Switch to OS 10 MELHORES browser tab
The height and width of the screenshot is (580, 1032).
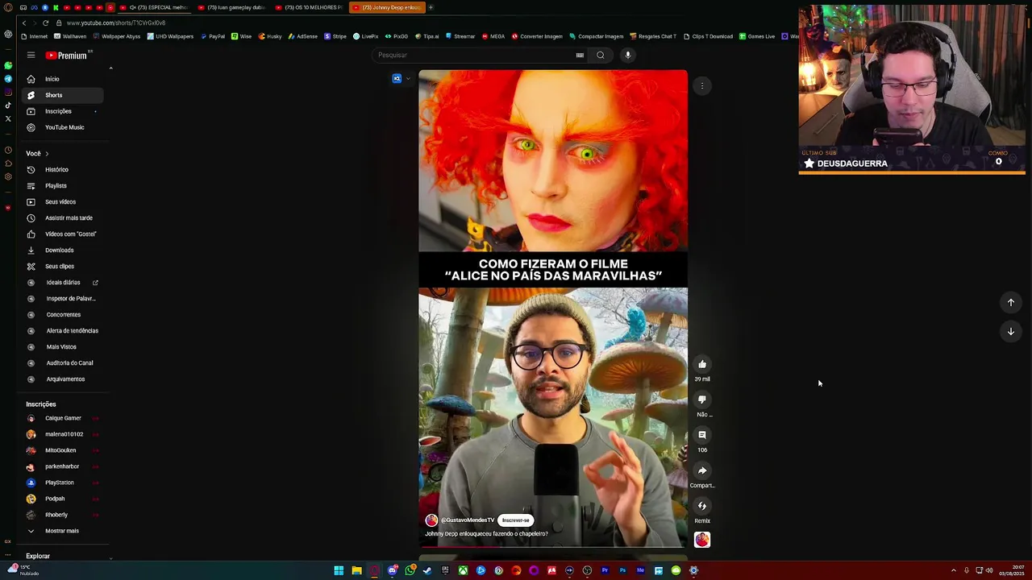pos(310,7)
